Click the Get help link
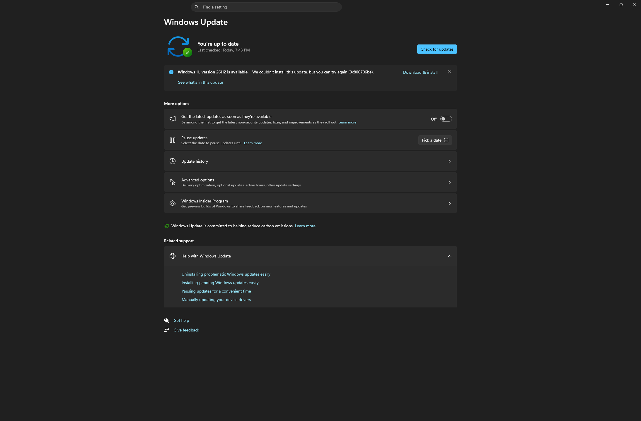 (181, 320)
